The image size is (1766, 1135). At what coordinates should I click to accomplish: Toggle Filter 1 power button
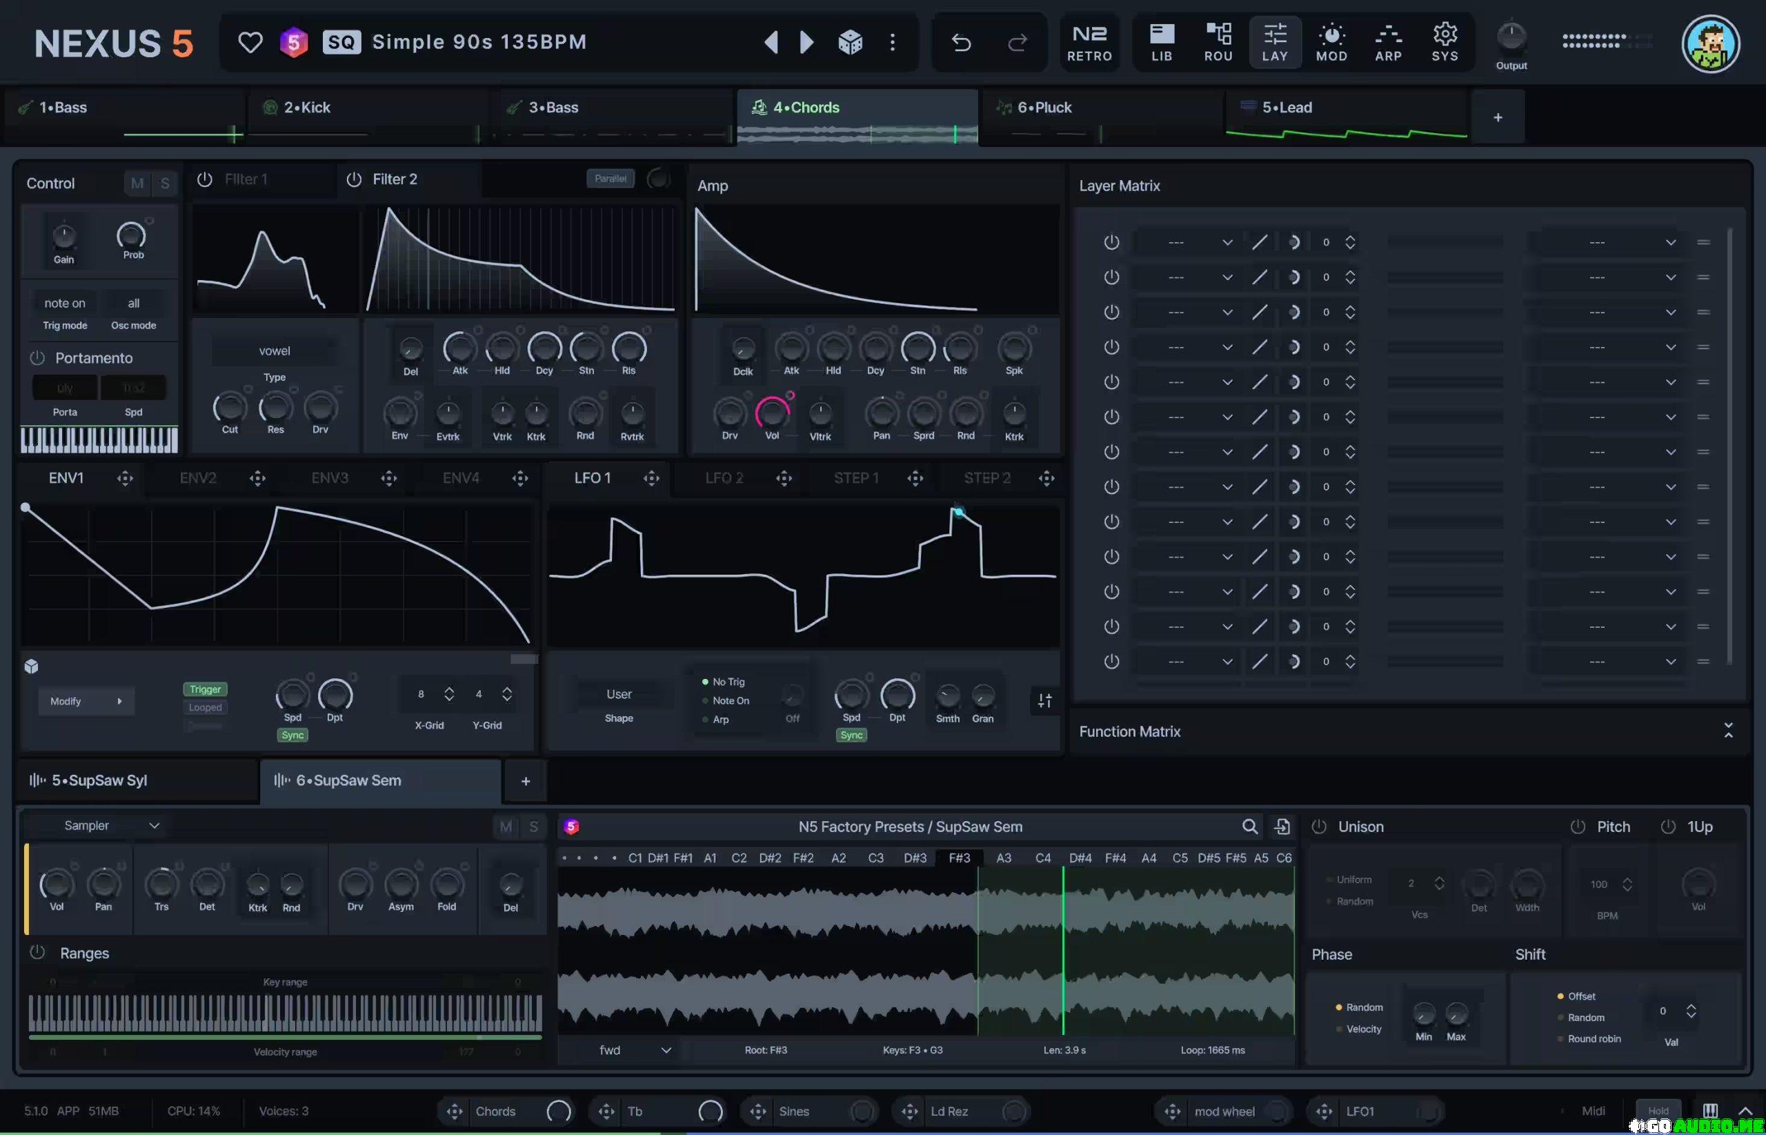[205, 179]
